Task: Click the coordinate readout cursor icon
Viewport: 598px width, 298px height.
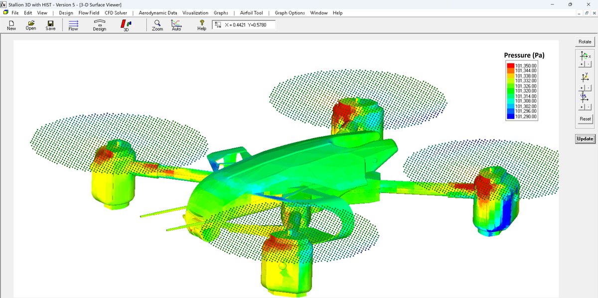Action: (218, 24)
